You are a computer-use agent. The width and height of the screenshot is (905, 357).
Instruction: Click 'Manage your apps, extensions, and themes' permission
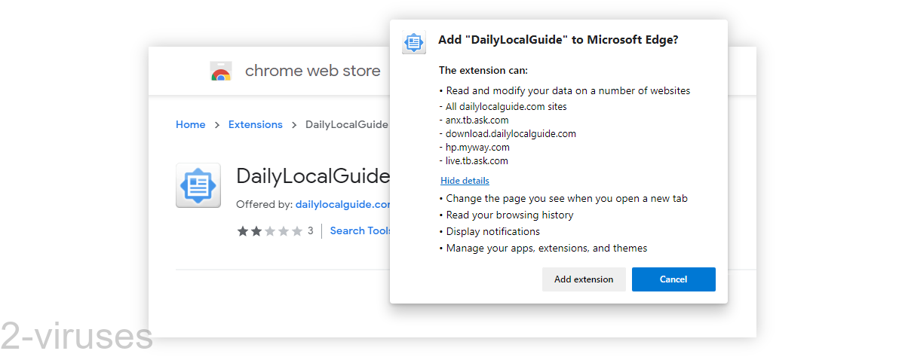pyautogui.click(x=543, y=249)
